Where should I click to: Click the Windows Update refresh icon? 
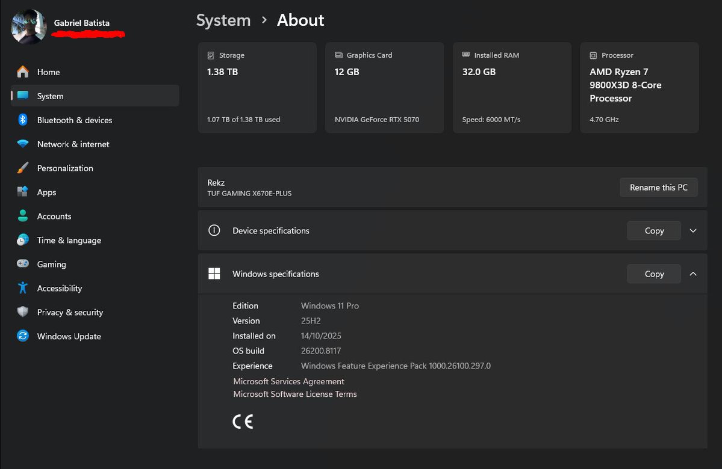[x=22, y=336]
